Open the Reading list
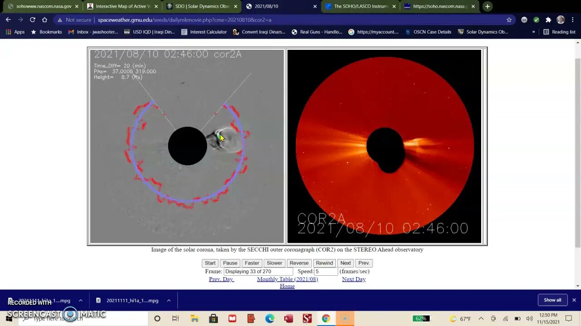The image size is (581, 326). tap(559, 32)
